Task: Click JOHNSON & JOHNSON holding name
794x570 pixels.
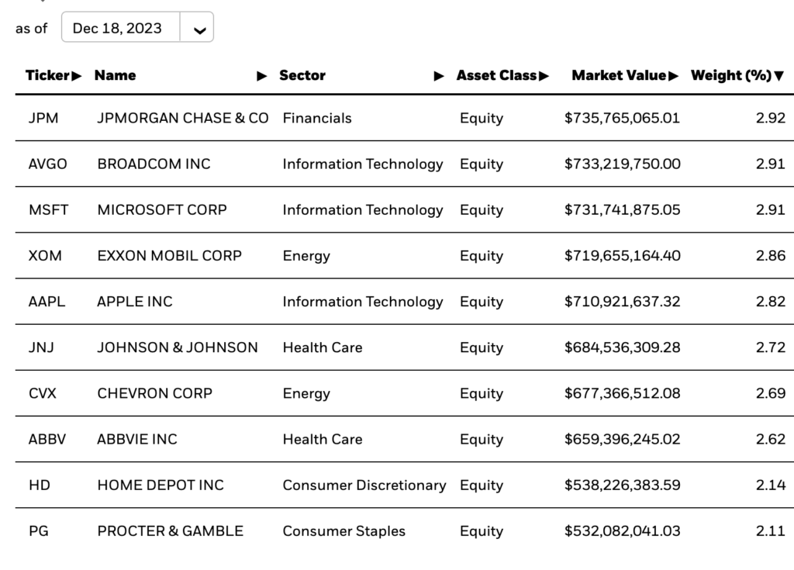Action: coord(178,347)
